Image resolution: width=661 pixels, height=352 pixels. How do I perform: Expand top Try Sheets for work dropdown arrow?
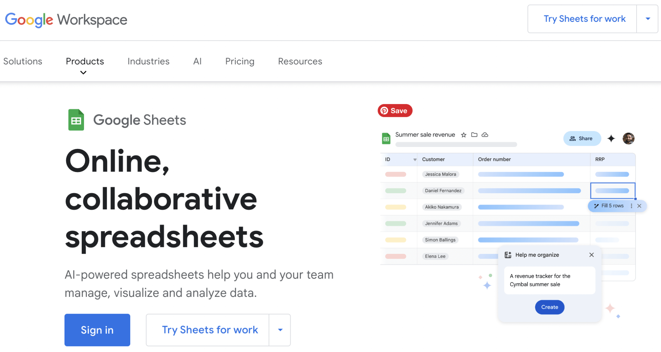648,19
